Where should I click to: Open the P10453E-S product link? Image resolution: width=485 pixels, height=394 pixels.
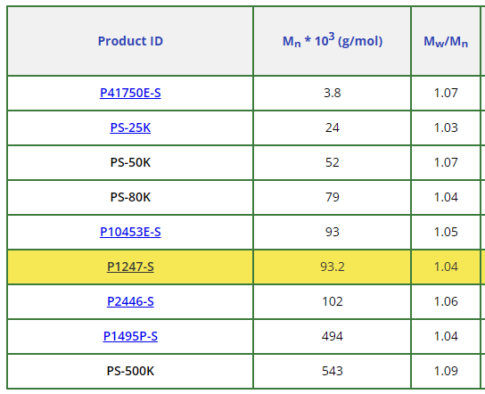pyautogui.click(x=130, y=232)
